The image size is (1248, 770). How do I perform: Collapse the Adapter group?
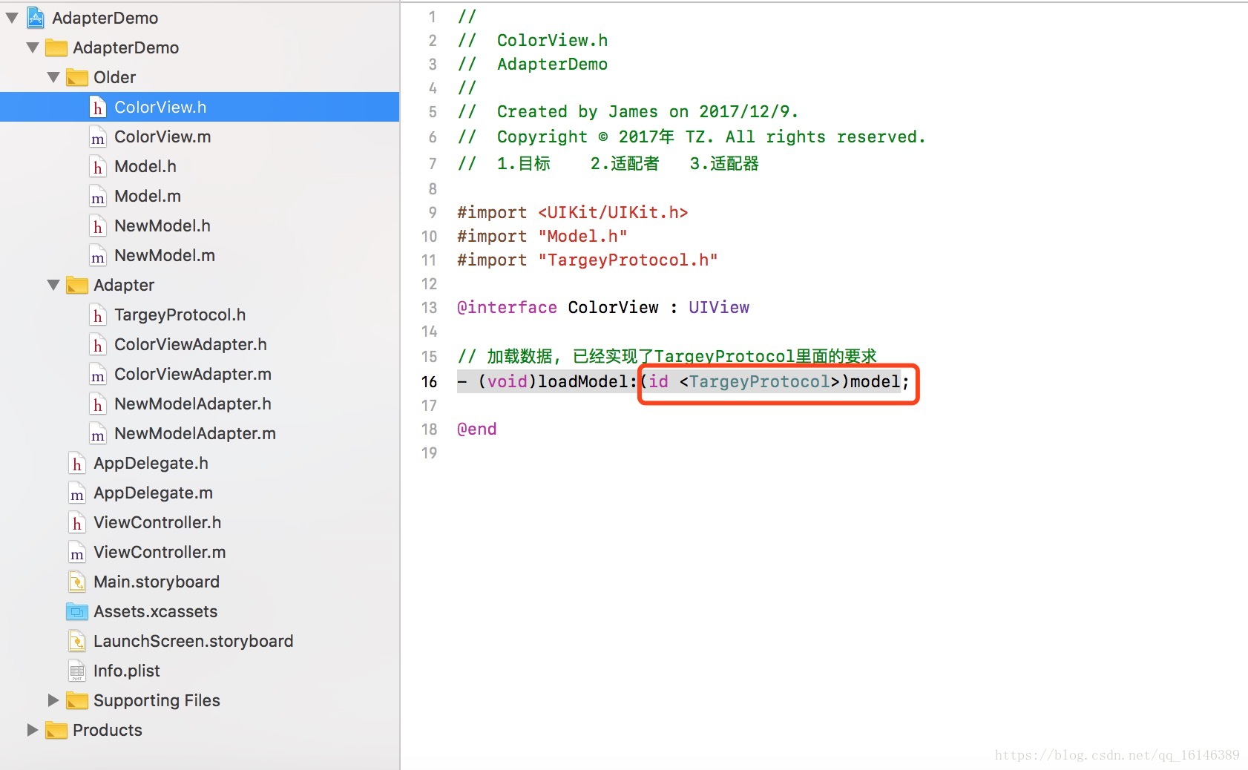click(53, 285)
